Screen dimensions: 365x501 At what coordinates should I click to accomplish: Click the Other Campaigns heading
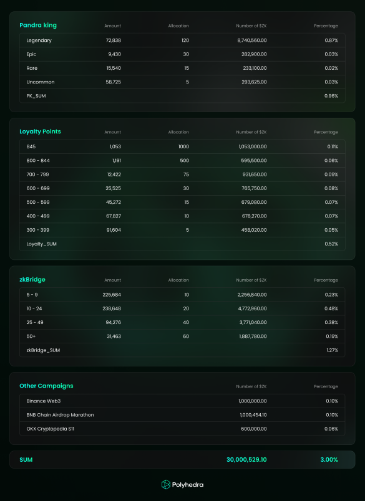(46, 386)
